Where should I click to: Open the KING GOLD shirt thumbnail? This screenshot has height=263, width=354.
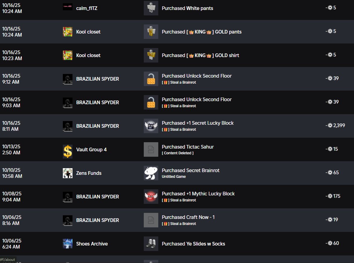tap(151, 55)
